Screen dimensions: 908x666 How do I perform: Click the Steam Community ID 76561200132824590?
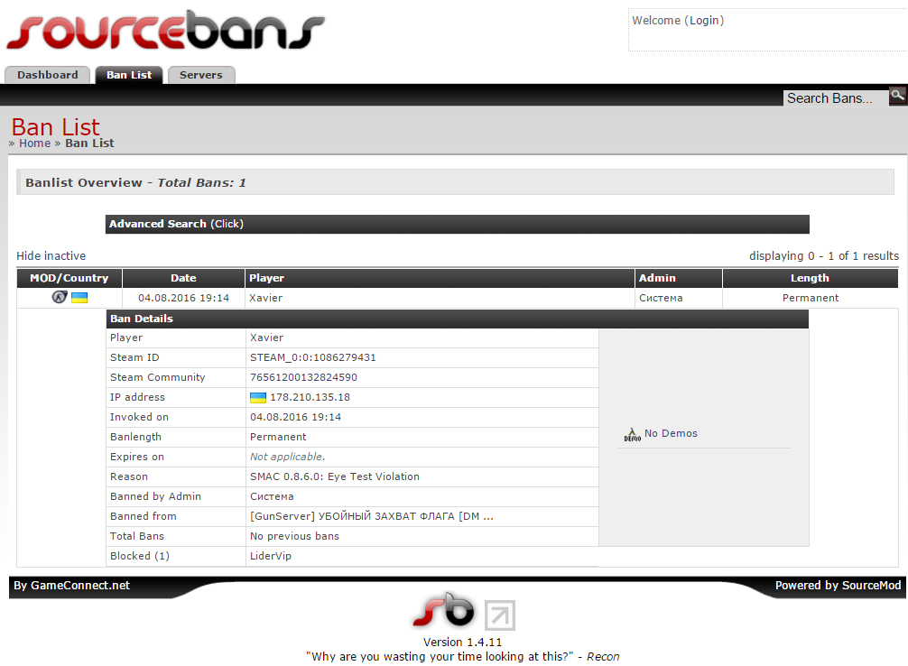303,377
